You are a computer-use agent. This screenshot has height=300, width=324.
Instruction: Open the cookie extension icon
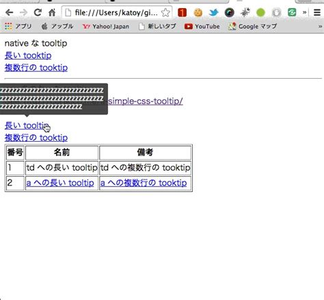tap(198, 12)
